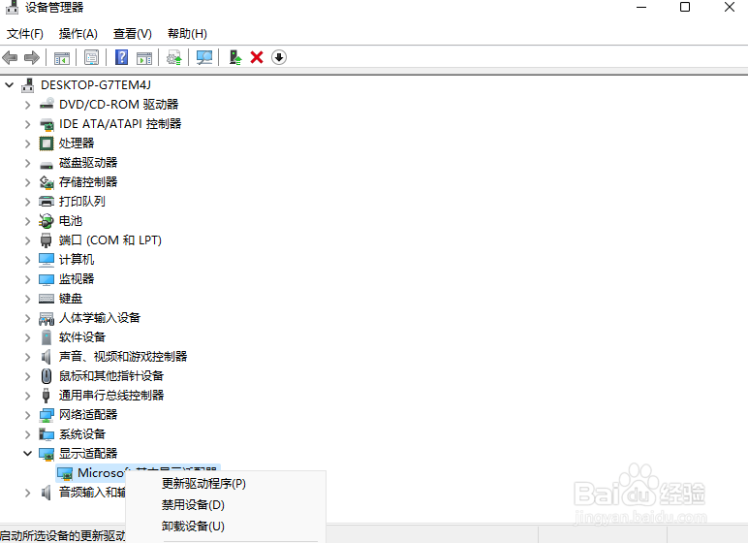
Task: Expand the 计算机 category
Action: 28,260
